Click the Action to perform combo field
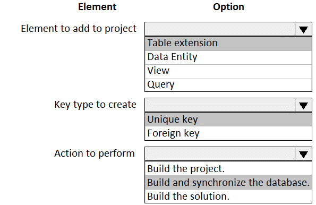The width and height of the screenshot is (316, 205). (x=220, y=154)
